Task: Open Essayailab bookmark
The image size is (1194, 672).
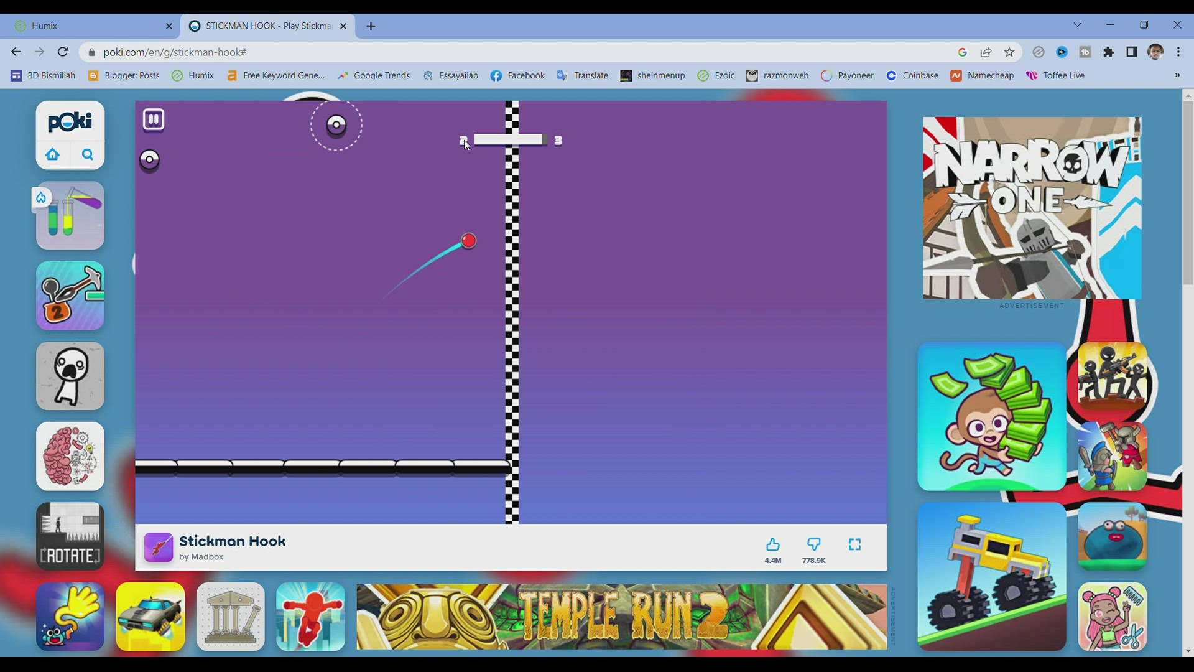Action: point(450,75)
